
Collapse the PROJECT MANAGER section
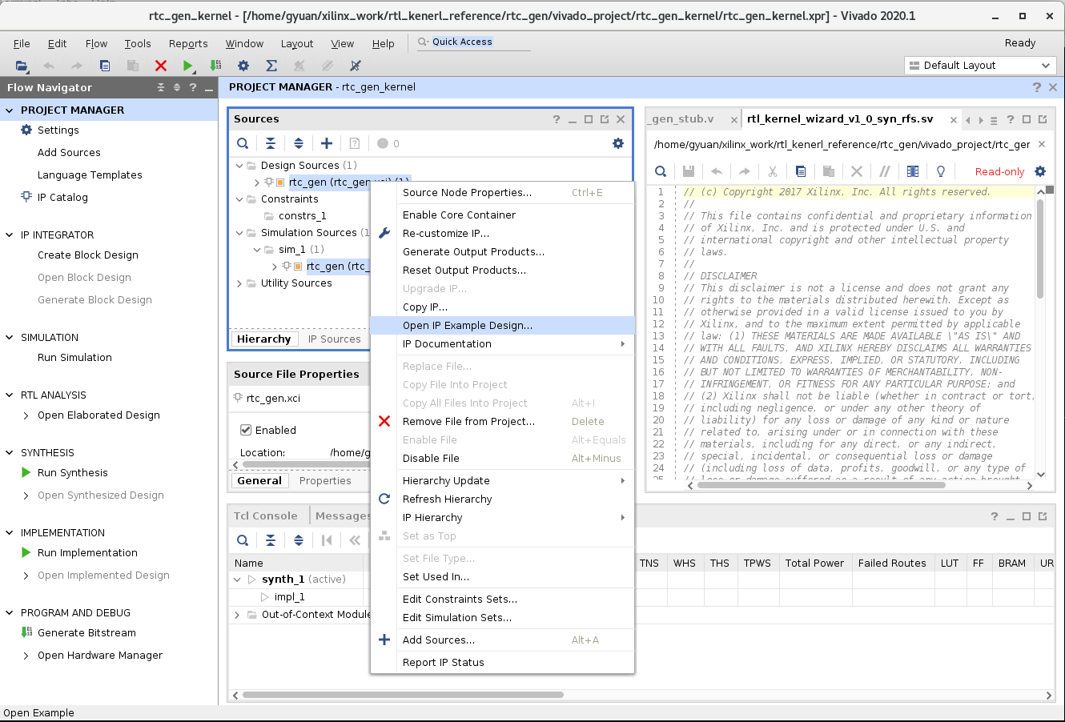pyautogui.click(x=10, y=110)
